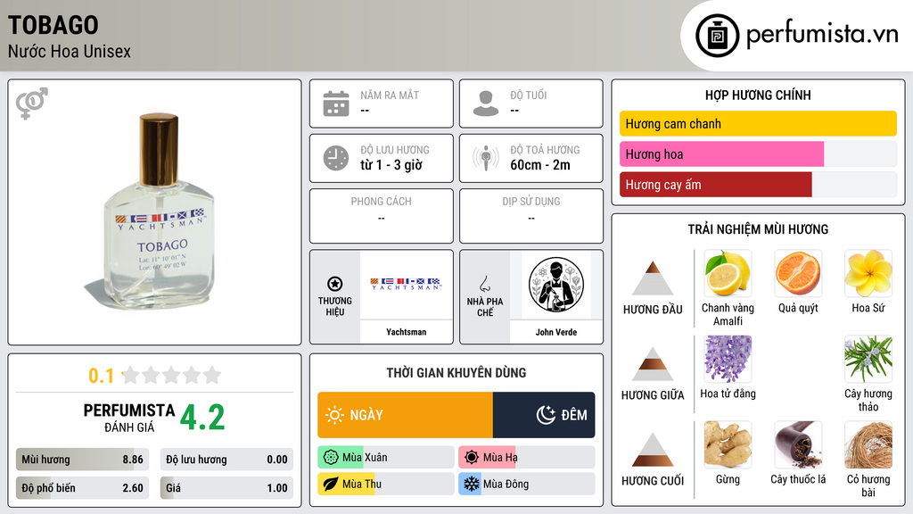Screen dimensions: 913x514
Task: Click the Perfumista 4.2 rating score
Action: coord(202,418)
